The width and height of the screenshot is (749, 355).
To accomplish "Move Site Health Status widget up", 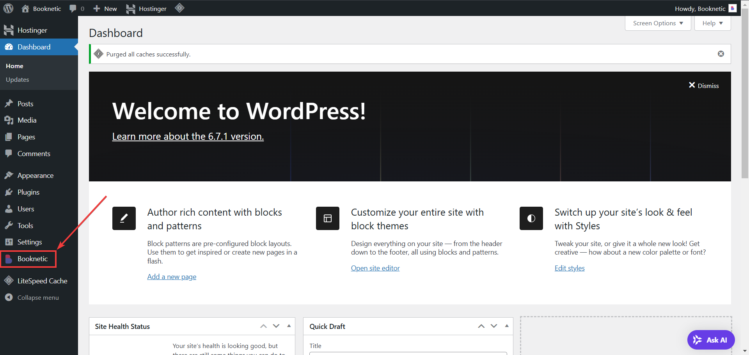I will pos(264,326).
